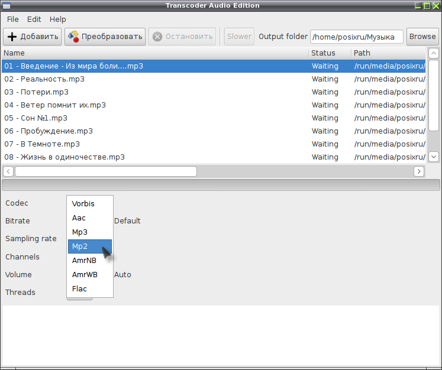Select file 08 - Жизнь в одиночестве.mp3
The height and width of the screenshot is (370, 442).
pos(214,157)
